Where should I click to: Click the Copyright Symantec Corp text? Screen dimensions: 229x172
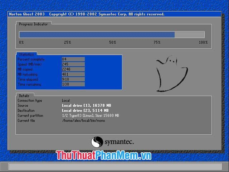click(x=107, y=14)
